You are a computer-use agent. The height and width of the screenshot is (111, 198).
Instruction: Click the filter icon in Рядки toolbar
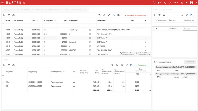(x=9, y=65)
